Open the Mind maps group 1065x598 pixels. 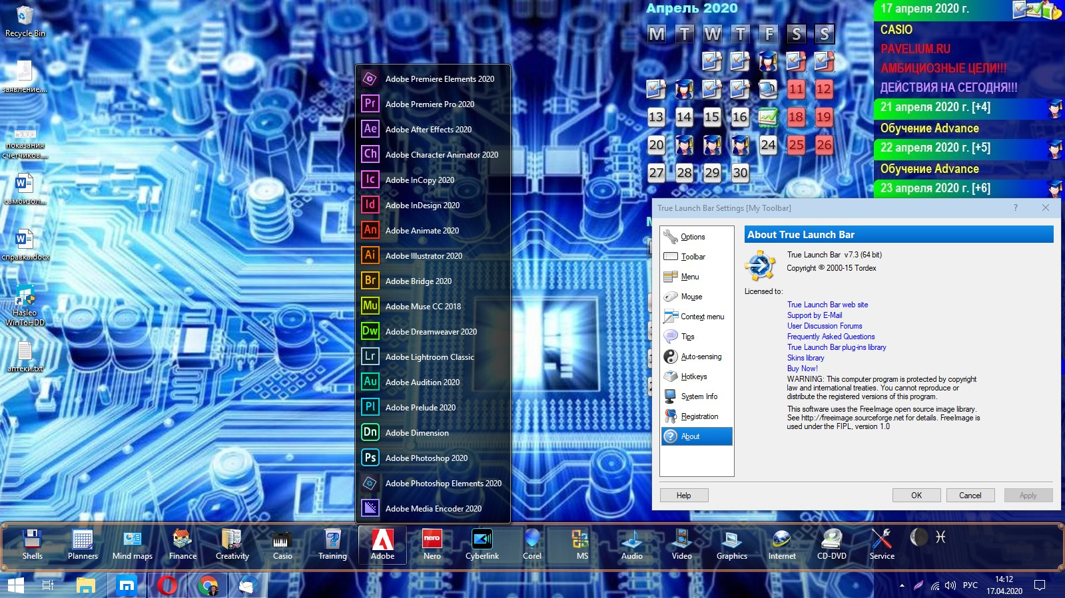(x=133, y=545)
